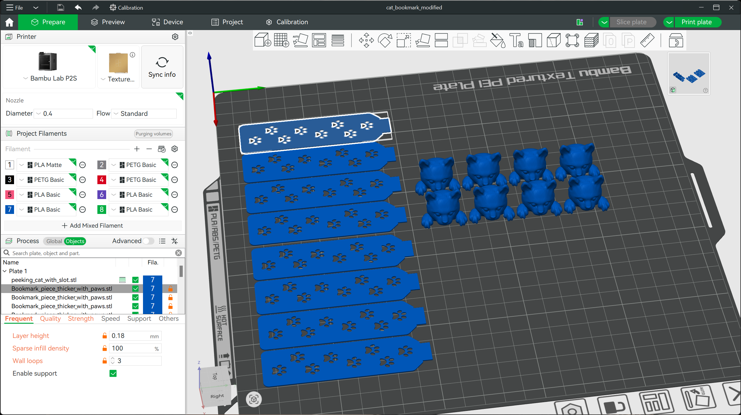Uncheck peeking_cat_with_slot.stl printable checkbox
This screenshot has width=741, height=415.
click(135, 280)
